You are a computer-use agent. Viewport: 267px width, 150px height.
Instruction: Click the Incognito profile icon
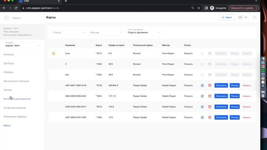[x=212, y=8]
